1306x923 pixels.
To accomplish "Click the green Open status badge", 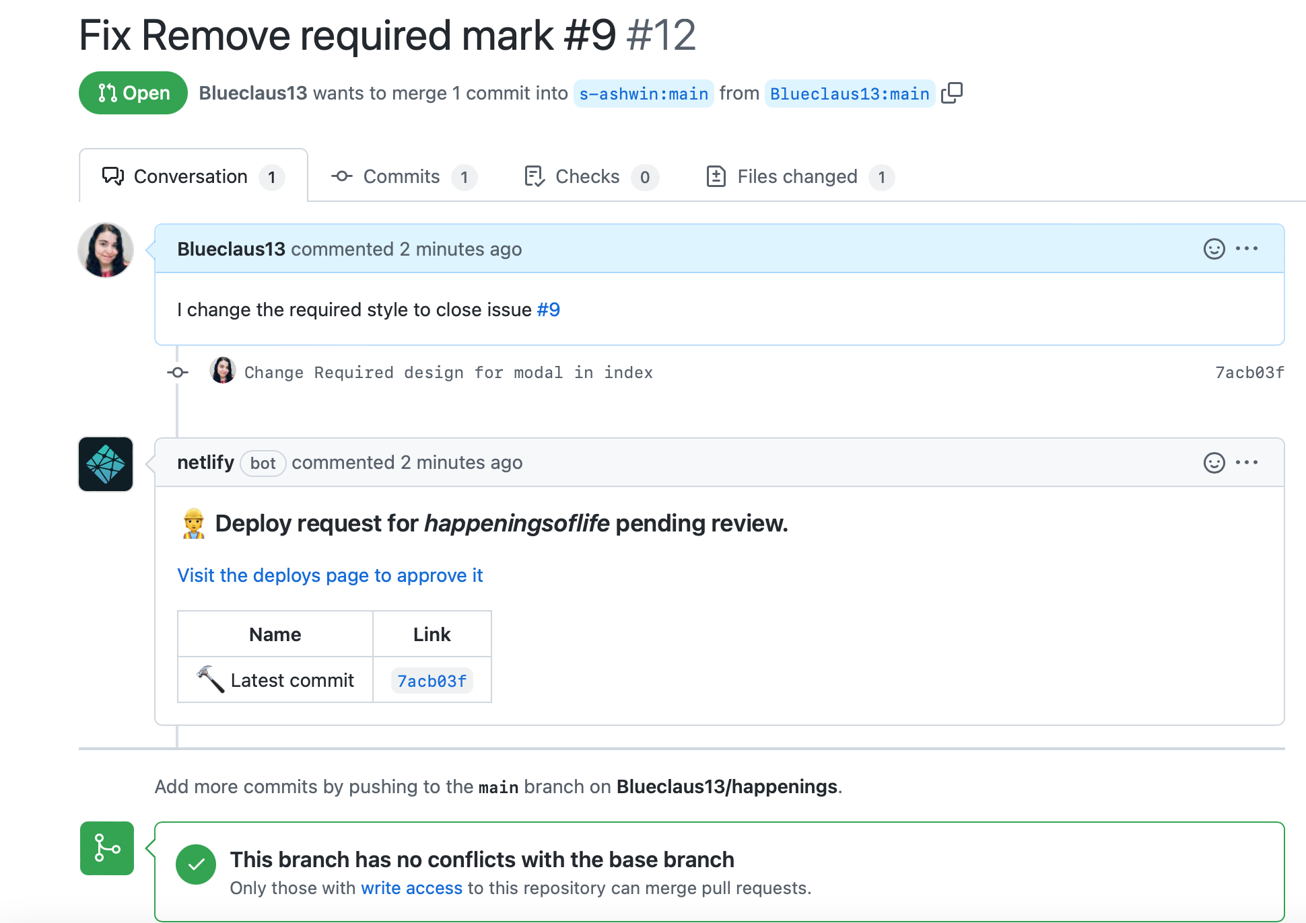I will click(133, 93).
